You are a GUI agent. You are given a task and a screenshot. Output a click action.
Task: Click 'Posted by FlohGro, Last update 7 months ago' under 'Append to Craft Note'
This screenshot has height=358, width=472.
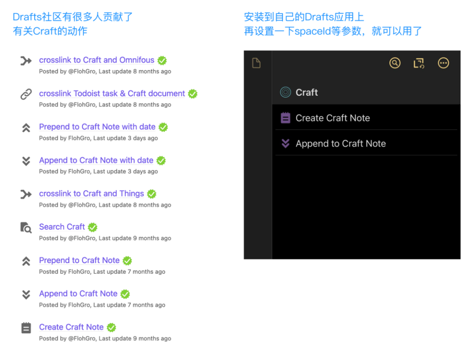point(102,305)
